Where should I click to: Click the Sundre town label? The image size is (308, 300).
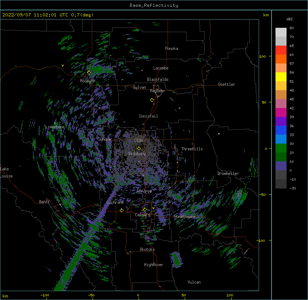pos(104,139)
